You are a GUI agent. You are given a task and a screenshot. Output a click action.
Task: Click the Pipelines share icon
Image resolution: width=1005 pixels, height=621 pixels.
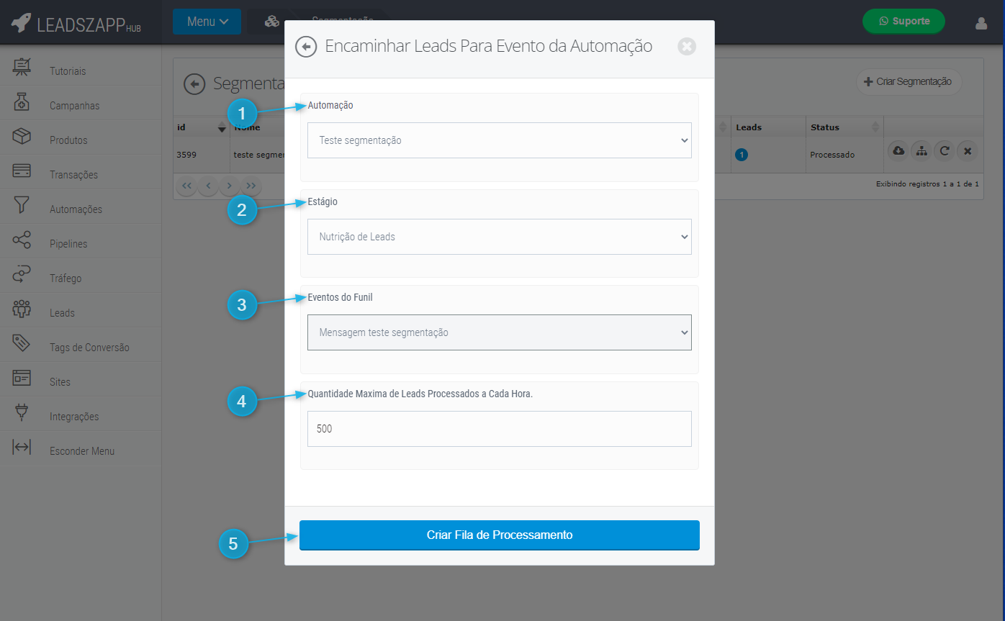pos(22,240)
